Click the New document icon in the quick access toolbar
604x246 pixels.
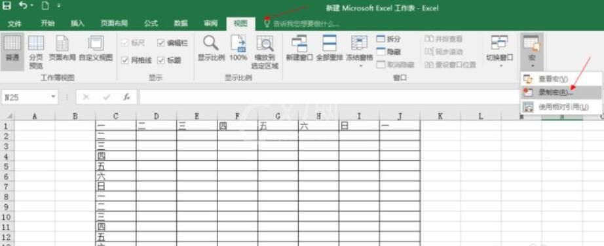[x=45, y=6]
